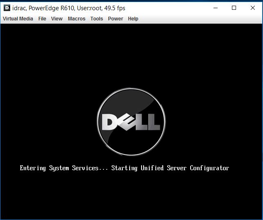The image size is (263, 220).
Task: Open the Tools menu
Action: tap(97, 19)
